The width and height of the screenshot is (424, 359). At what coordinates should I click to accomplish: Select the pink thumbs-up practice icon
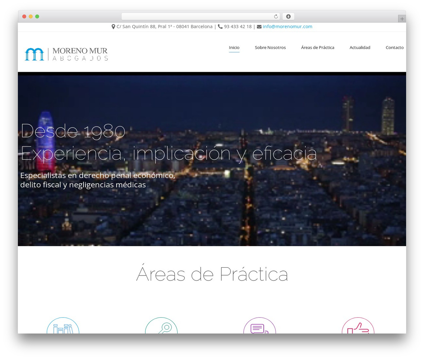point(358,326)
